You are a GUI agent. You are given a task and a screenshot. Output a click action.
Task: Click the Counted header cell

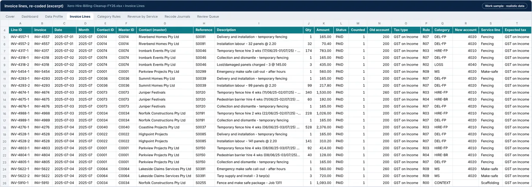click(x=358, y=30)
